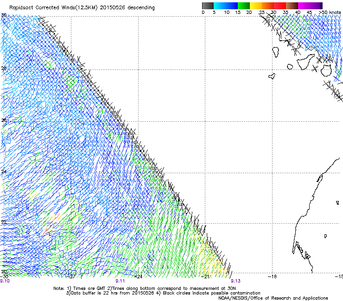Click the red 30–35 knots legend segment

point(280,6)
